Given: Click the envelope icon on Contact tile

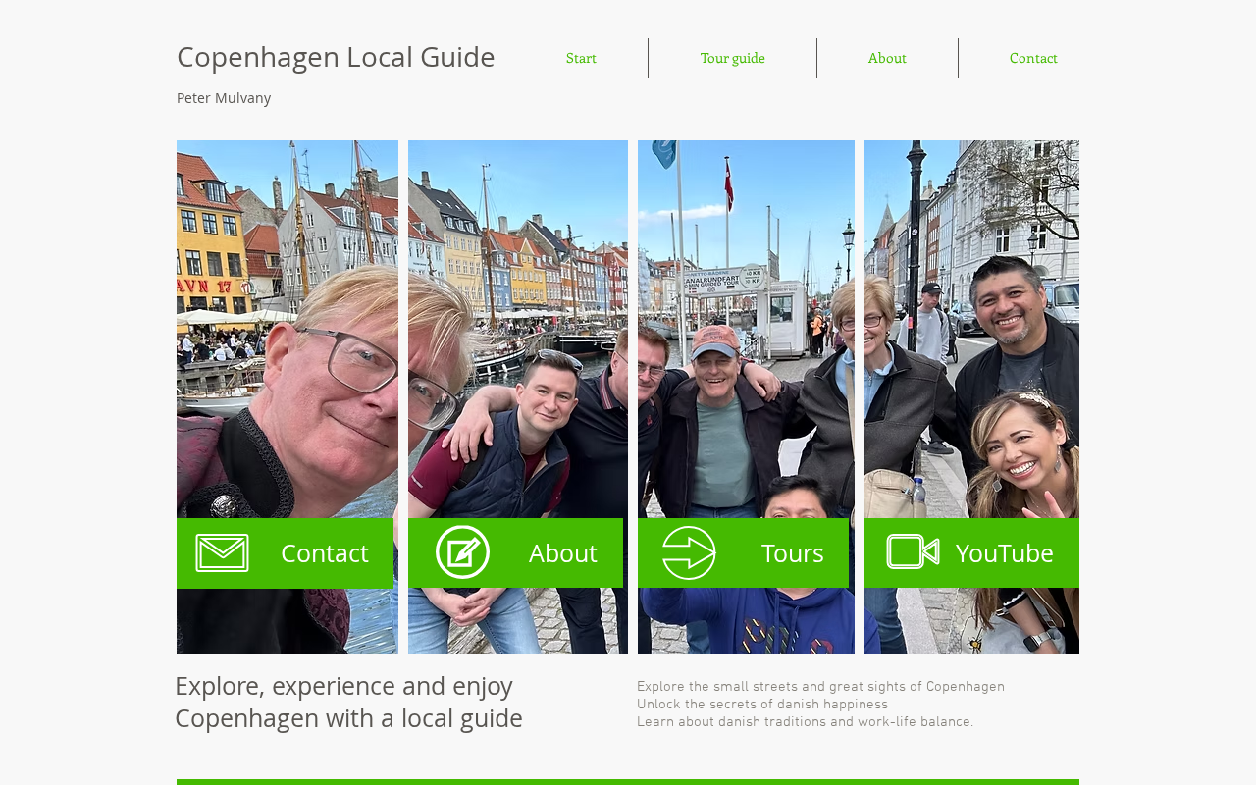Looking at the screenshot, I should [222, 552].
